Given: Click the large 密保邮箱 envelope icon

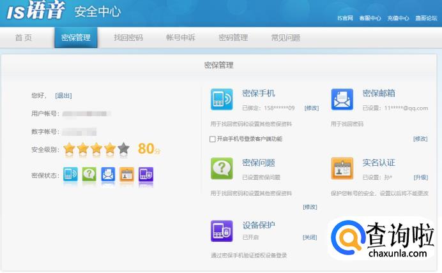Looking at the screenshot, I should [342, 100].
